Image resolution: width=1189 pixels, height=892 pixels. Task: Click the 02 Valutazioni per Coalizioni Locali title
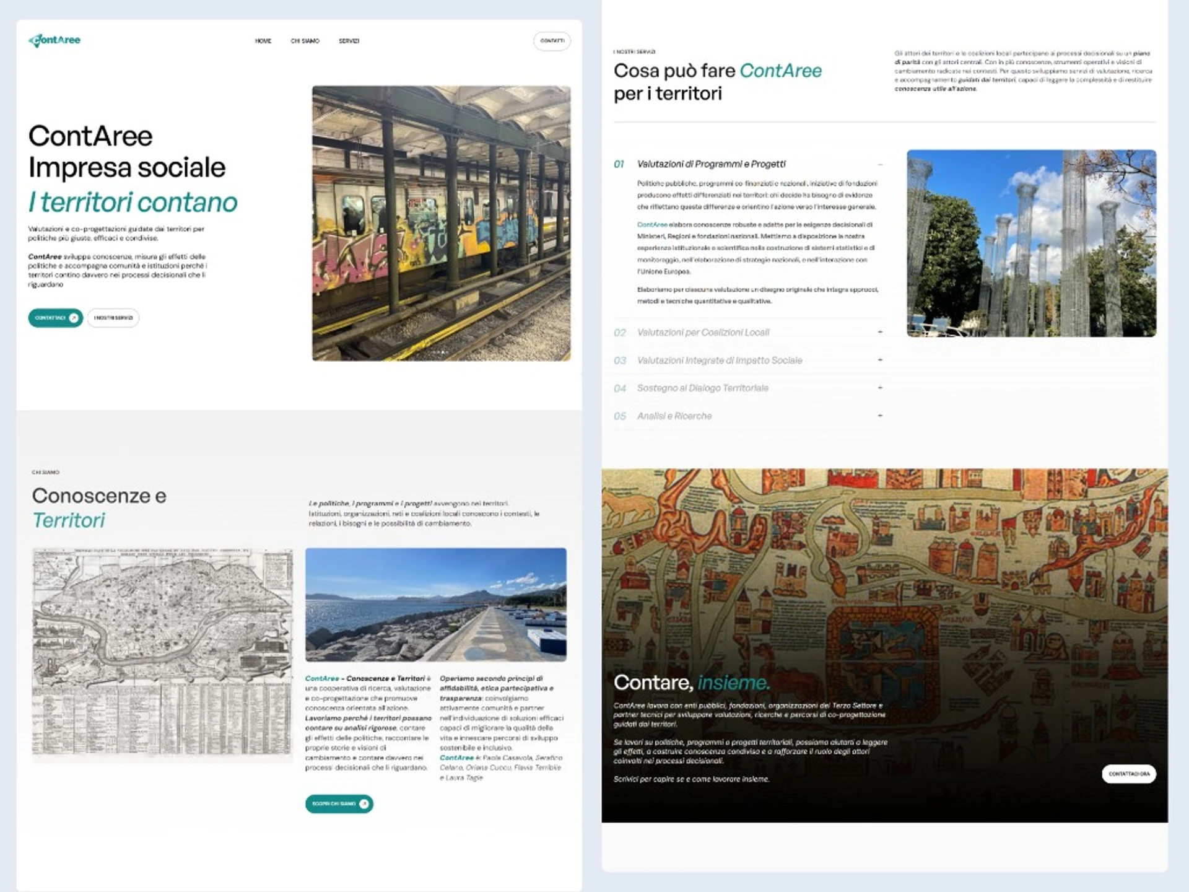coord(703,333)
